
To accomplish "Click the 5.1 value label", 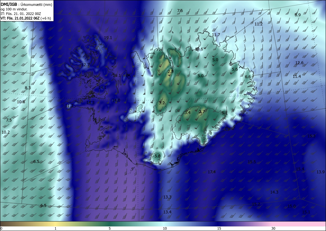I will click(x=225, y=113).
